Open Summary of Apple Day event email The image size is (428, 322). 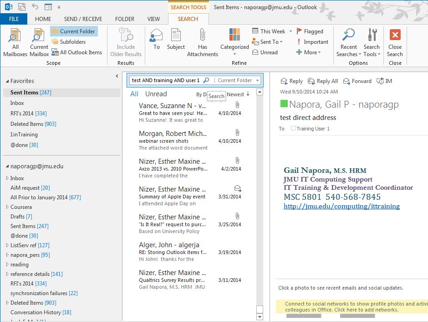coord(190,196)
